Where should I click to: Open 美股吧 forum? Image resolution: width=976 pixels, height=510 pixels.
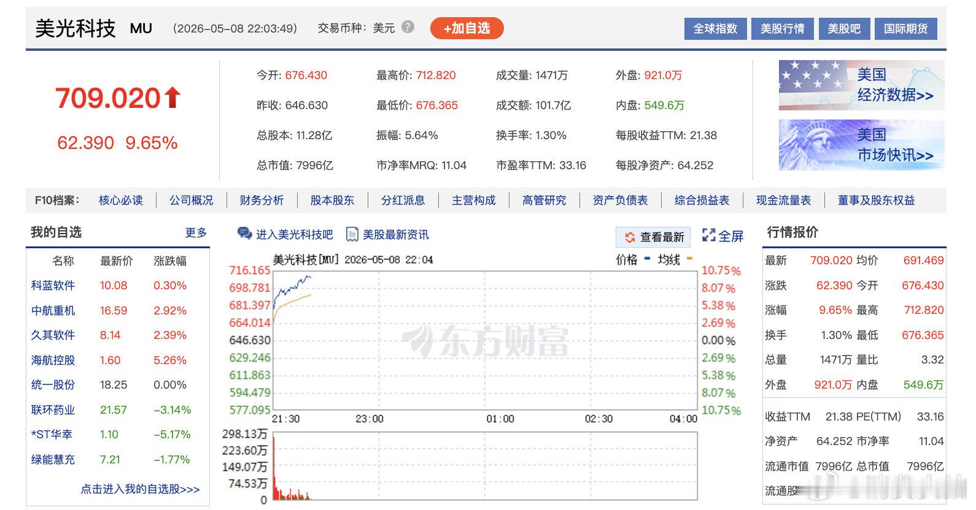coord(844,29)
